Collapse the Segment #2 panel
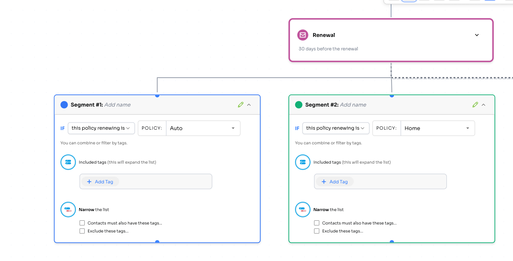The width and height of the screenshot is (513, 261). (484, 105)
